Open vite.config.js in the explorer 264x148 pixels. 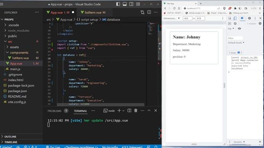(21, 102)
